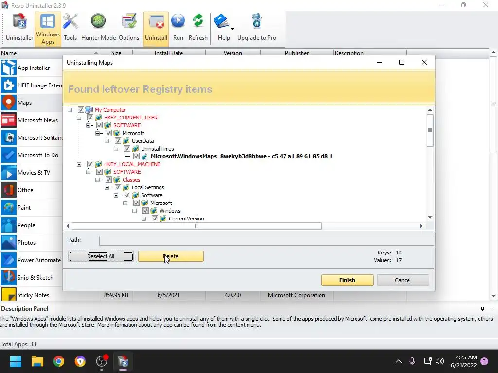Select Microsoft Solitaire in the list
The image size is (498, 373).
click(32, 137)
